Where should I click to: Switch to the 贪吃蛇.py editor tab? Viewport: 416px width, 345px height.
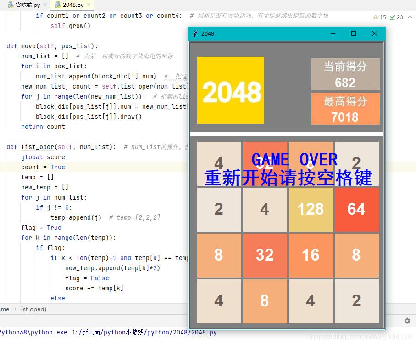28,5
